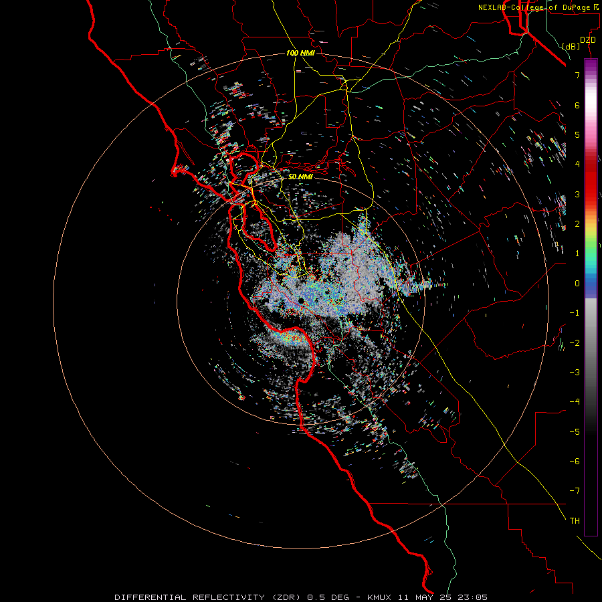Click the -1 value on the color scale
Image resolution: width=602 pixels, height=602 pixels.
point(575,313)
